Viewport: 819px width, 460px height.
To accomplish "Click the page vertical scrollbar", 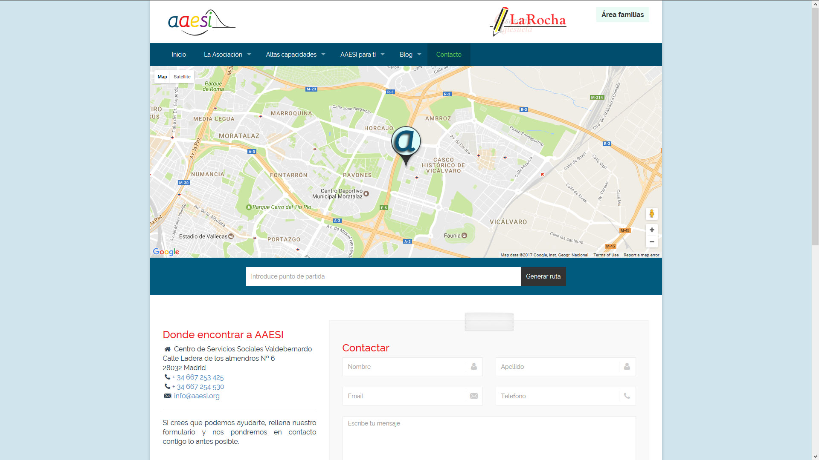I will 815,128.
